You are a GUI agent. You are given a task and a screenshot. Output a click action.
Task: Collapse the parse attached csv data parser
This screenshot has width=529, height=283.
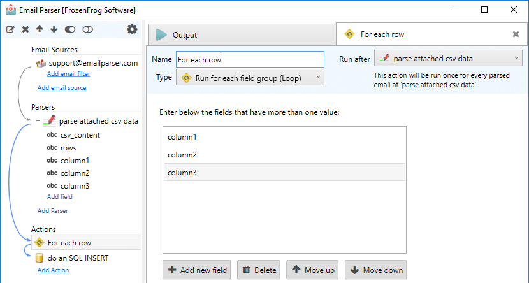tap(38, 120)
